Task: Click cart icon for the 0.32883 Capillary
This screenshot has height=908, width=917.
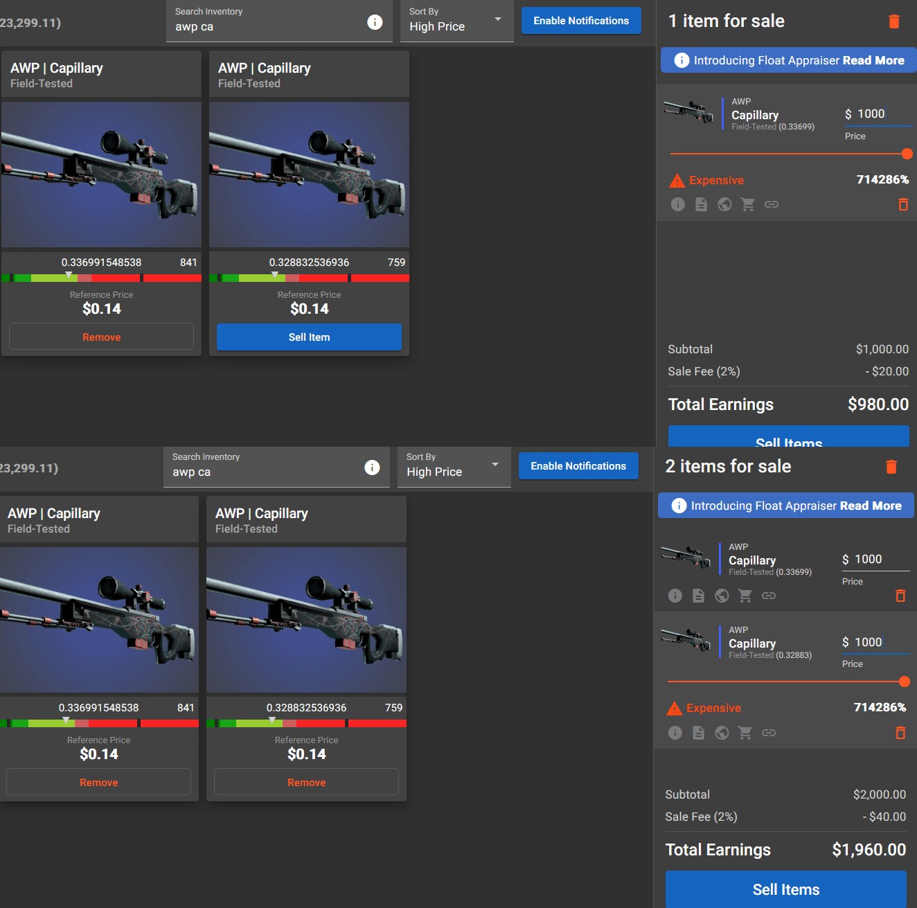Action: [745, 733]
